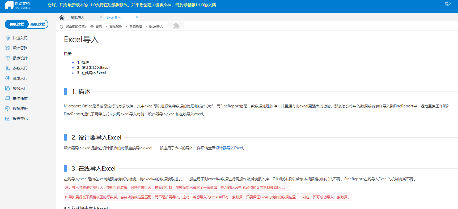Switch to 高级教程 toggle
The image size is (458, 209).
(x=38, y=24)
